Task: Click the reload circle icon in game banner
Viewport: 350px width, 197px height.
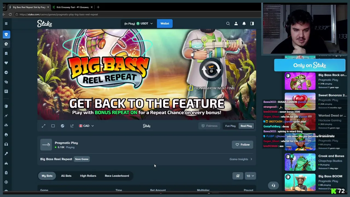Action: point(211,70)
